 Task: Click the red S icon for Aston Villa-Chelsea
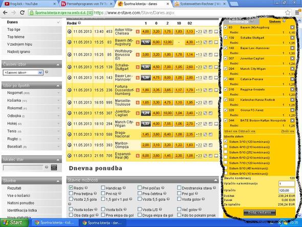click(x=138, y=31)
